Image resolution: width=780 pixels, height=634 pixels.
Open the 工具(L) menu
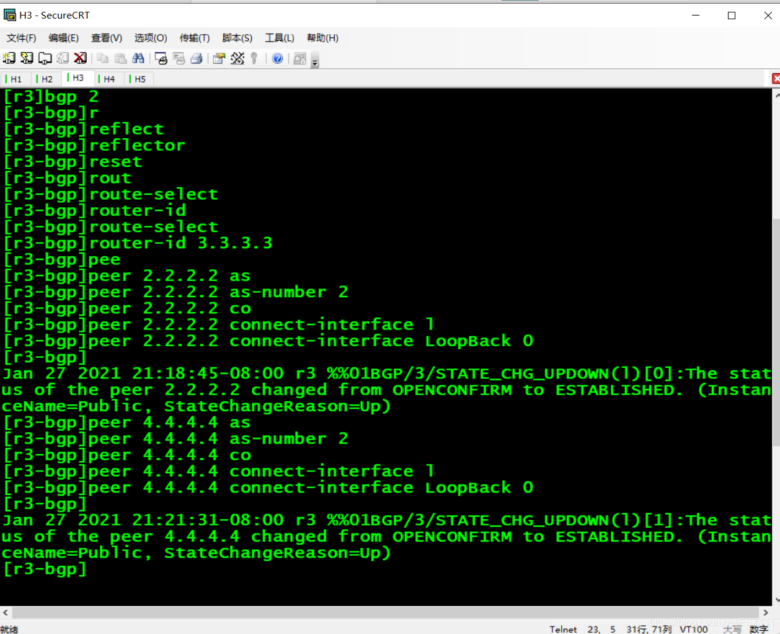[280, 38]
